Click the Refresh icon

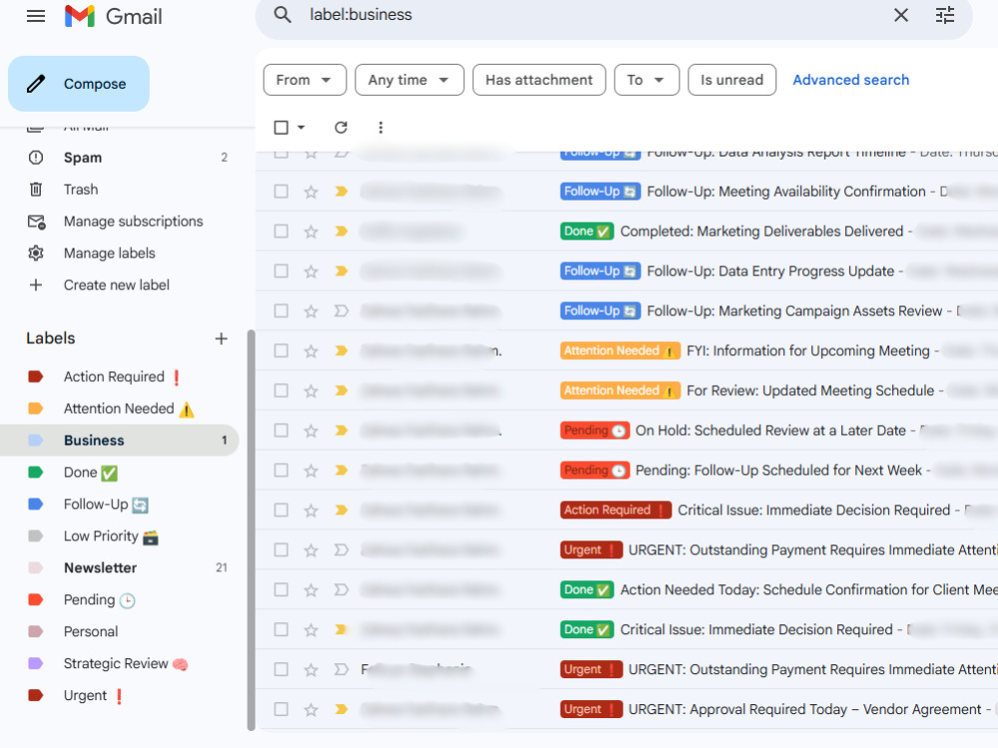click(x=341, y=128)
